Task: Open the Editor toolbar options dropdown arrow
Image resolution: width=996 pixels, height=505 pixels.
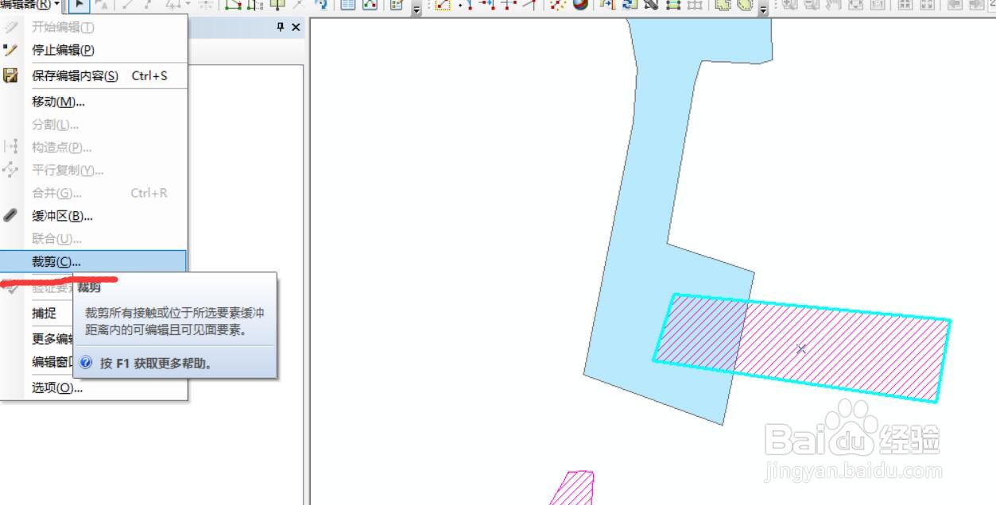Action: [x=417, y=7]
